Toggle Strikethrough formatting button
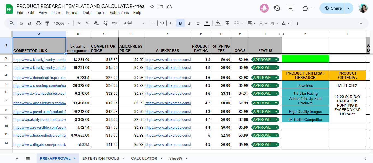Viewport: 373px width, 163px height. [198, 23]
